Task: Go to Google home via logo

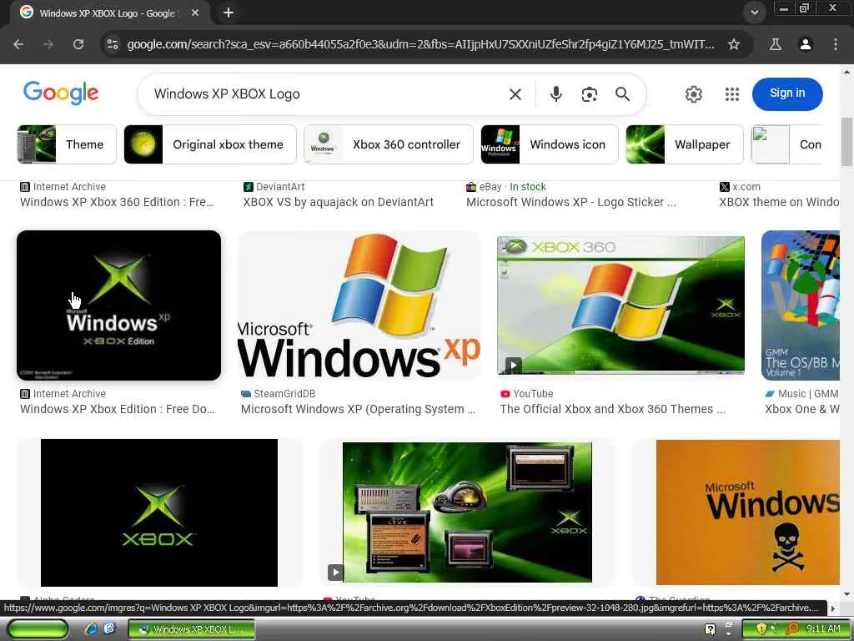Action: 61,93
